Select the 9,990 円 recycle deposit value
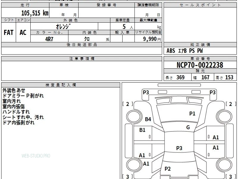Viewport: 238px width, 179px height. click(x=152, y=39)
